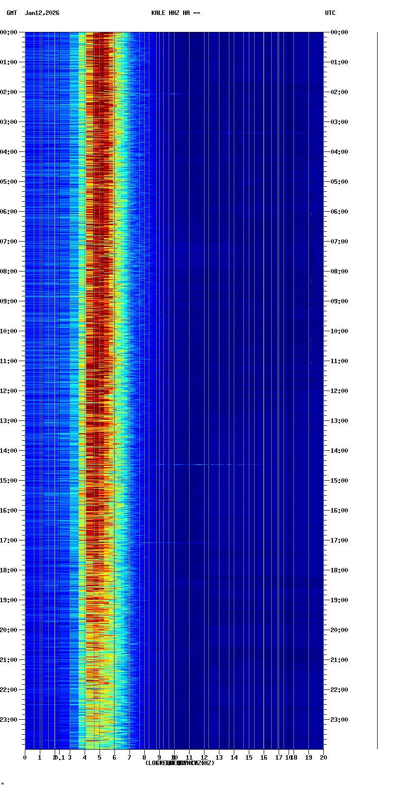Click the UTC label at top right
This screenshot has height=789, width=399.
330,13
